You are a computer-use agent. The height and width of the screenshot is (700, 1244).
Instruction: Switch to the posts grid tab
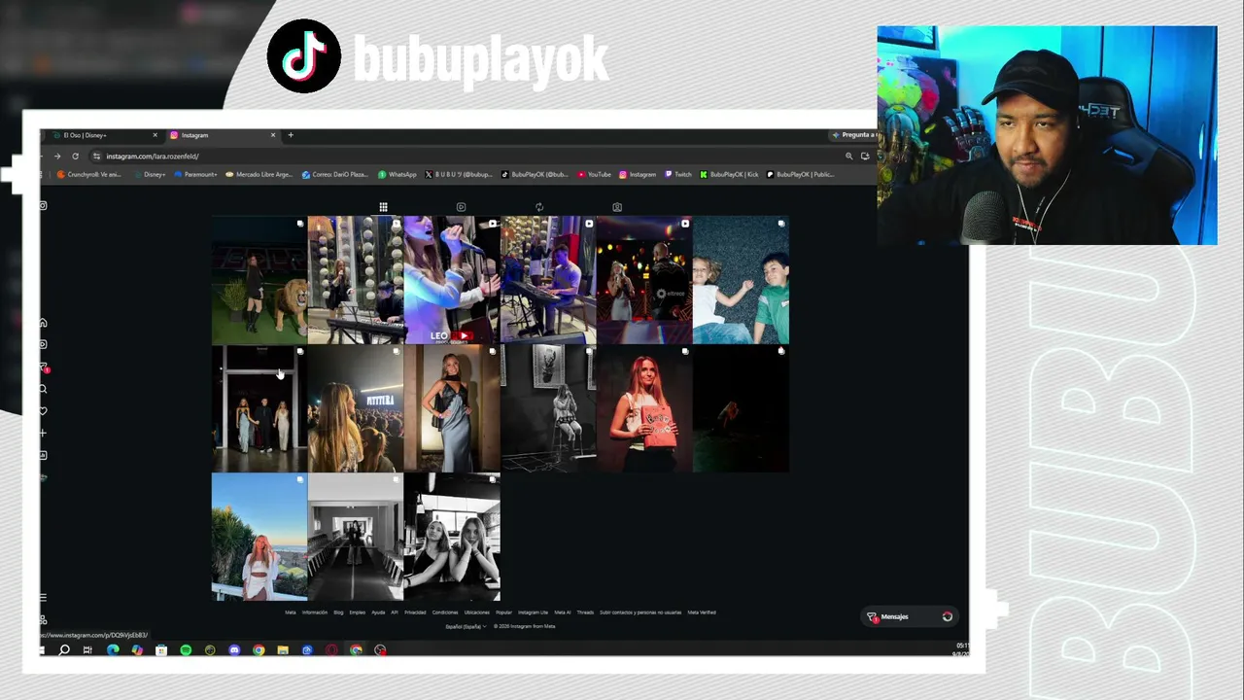point(384,207)
